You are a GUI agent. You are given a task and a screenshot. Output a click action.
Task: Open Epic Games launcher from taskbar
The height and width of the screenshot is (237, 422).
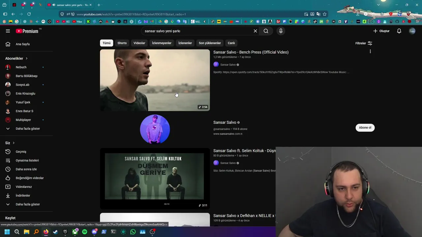point(65,232)
